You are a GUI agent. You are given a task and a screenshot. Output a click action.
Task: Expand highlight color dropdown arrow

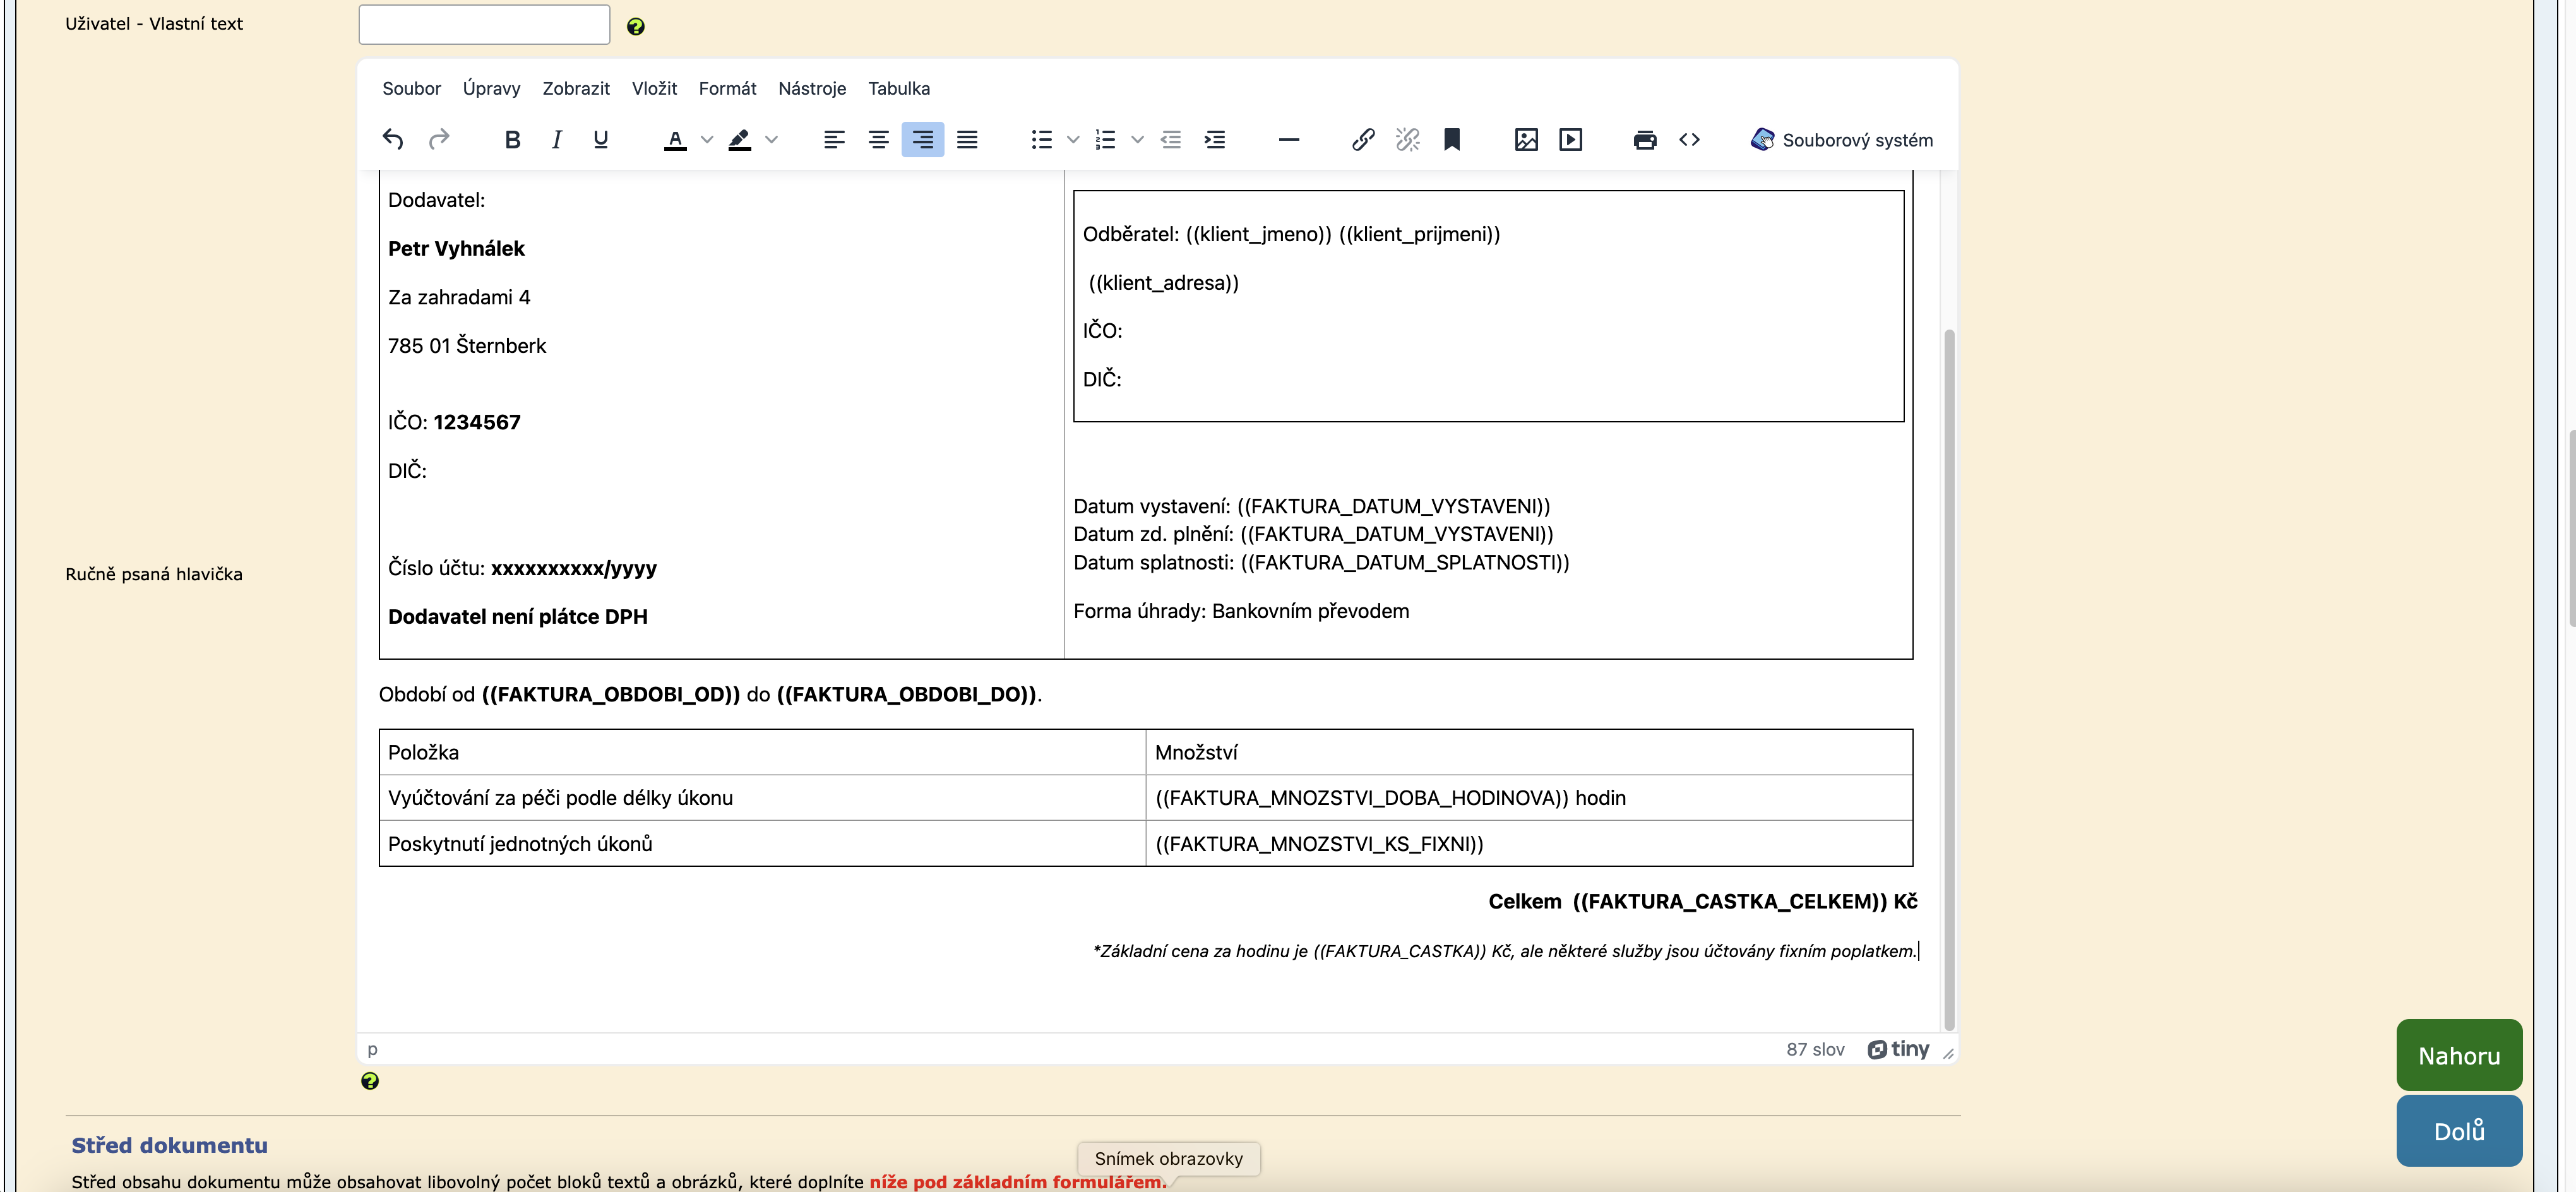pos(771,140)
